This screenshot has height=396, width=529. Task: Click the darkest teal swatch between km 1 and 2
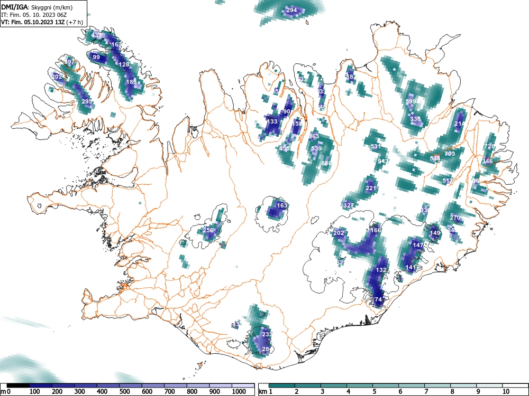[282, 385]
